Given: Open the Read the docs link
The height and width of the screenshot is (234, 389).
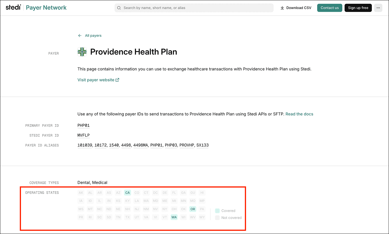Looking at the screenshot, I should pos(299,114).
